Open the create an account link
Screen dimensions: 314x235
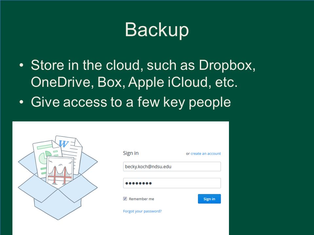coord(206,153)
